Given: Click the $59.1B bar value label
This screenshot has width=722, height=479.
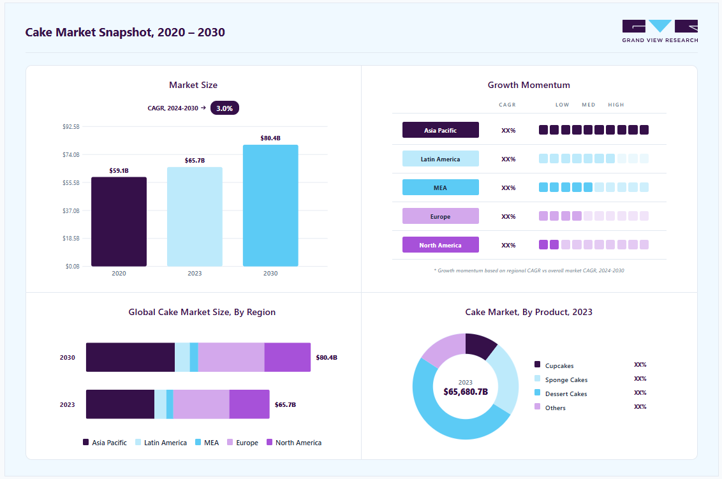Looking at the screenshot, I should point(119,170).
